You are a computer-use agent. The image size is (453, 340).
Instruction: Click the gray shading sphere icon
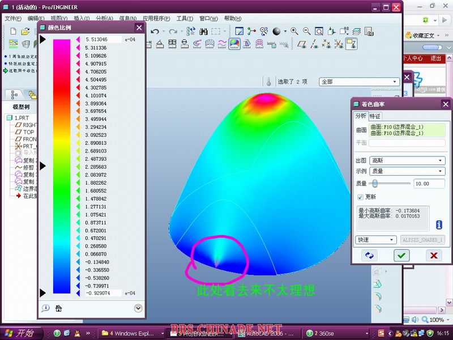tap(276, 31)
